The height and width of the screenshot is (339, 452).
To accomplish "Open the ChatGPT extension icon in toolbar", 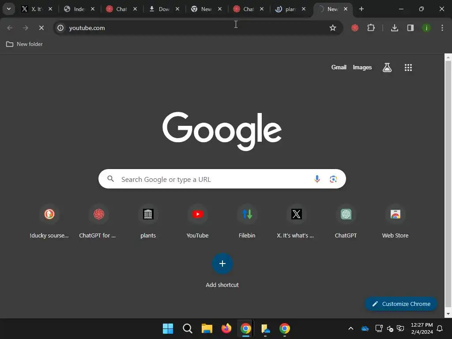I will coord(355,28).
